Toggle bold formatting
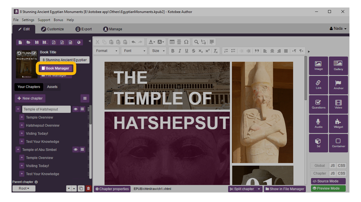This screenshot has height=202, width=361. 173,51
